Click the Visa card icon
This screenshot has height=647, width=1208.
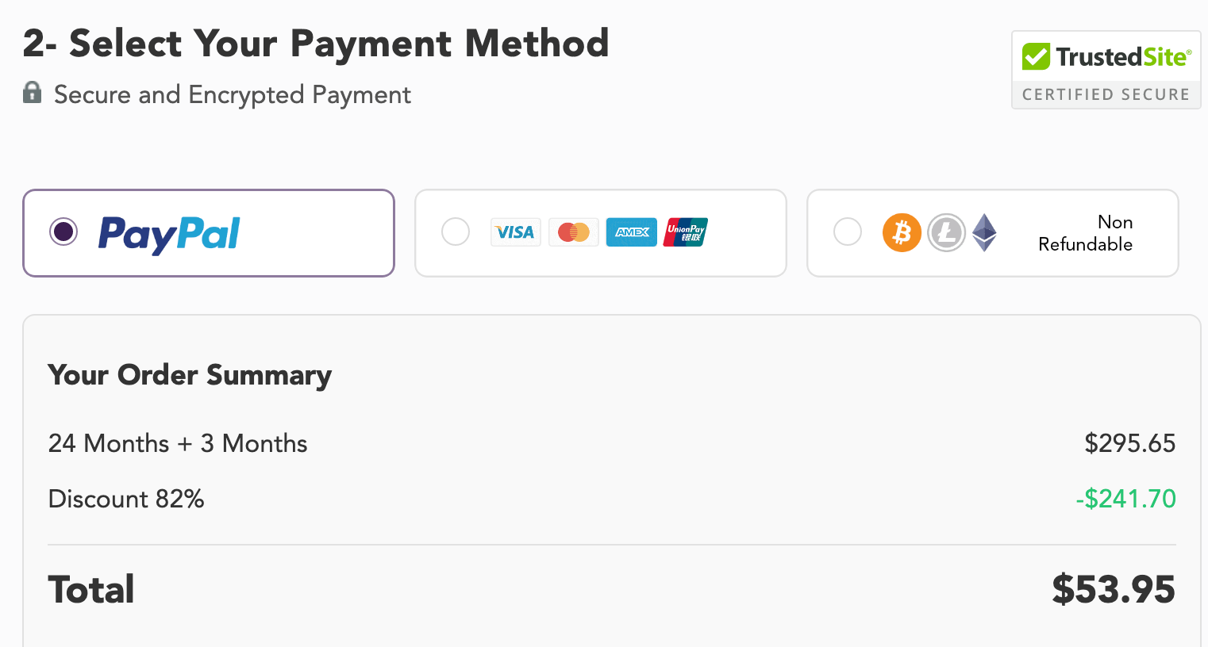516,232
